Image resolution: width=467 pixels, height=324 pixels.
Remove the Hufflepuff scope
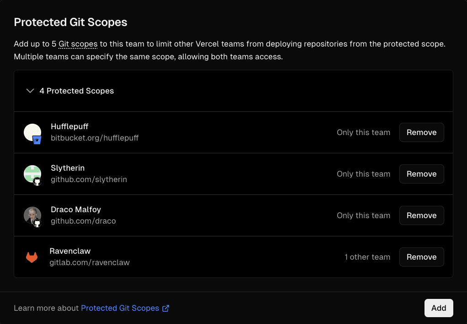click(x=421, y=132)
